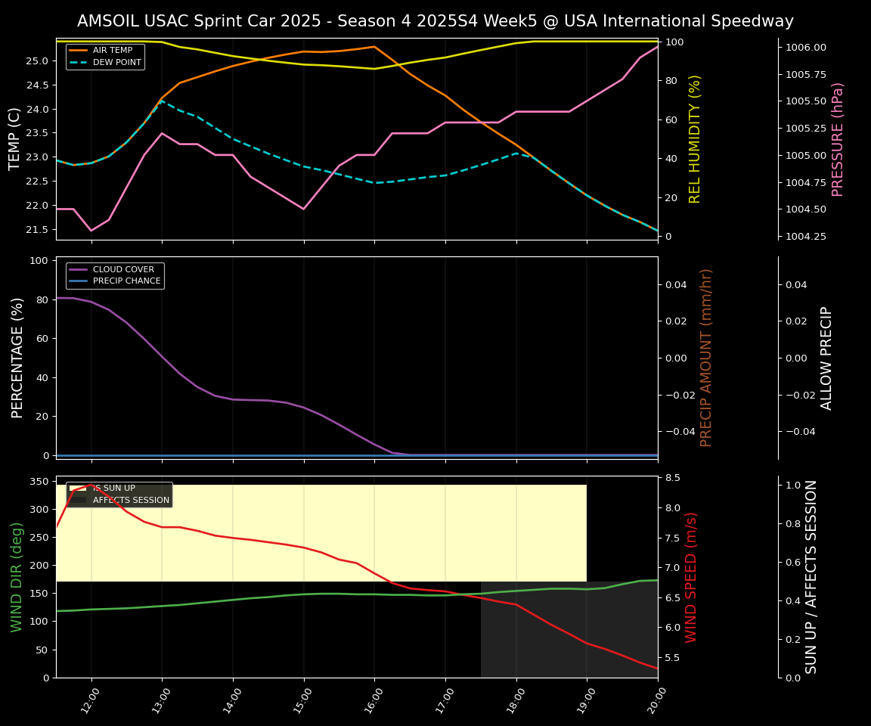Click the AIR TEMP legend entry
This screenshot has height=726, width=871.
click(112, 51)
